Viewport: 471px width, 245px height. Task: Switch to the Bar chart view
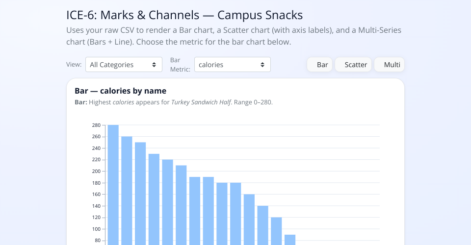[320, 65]
